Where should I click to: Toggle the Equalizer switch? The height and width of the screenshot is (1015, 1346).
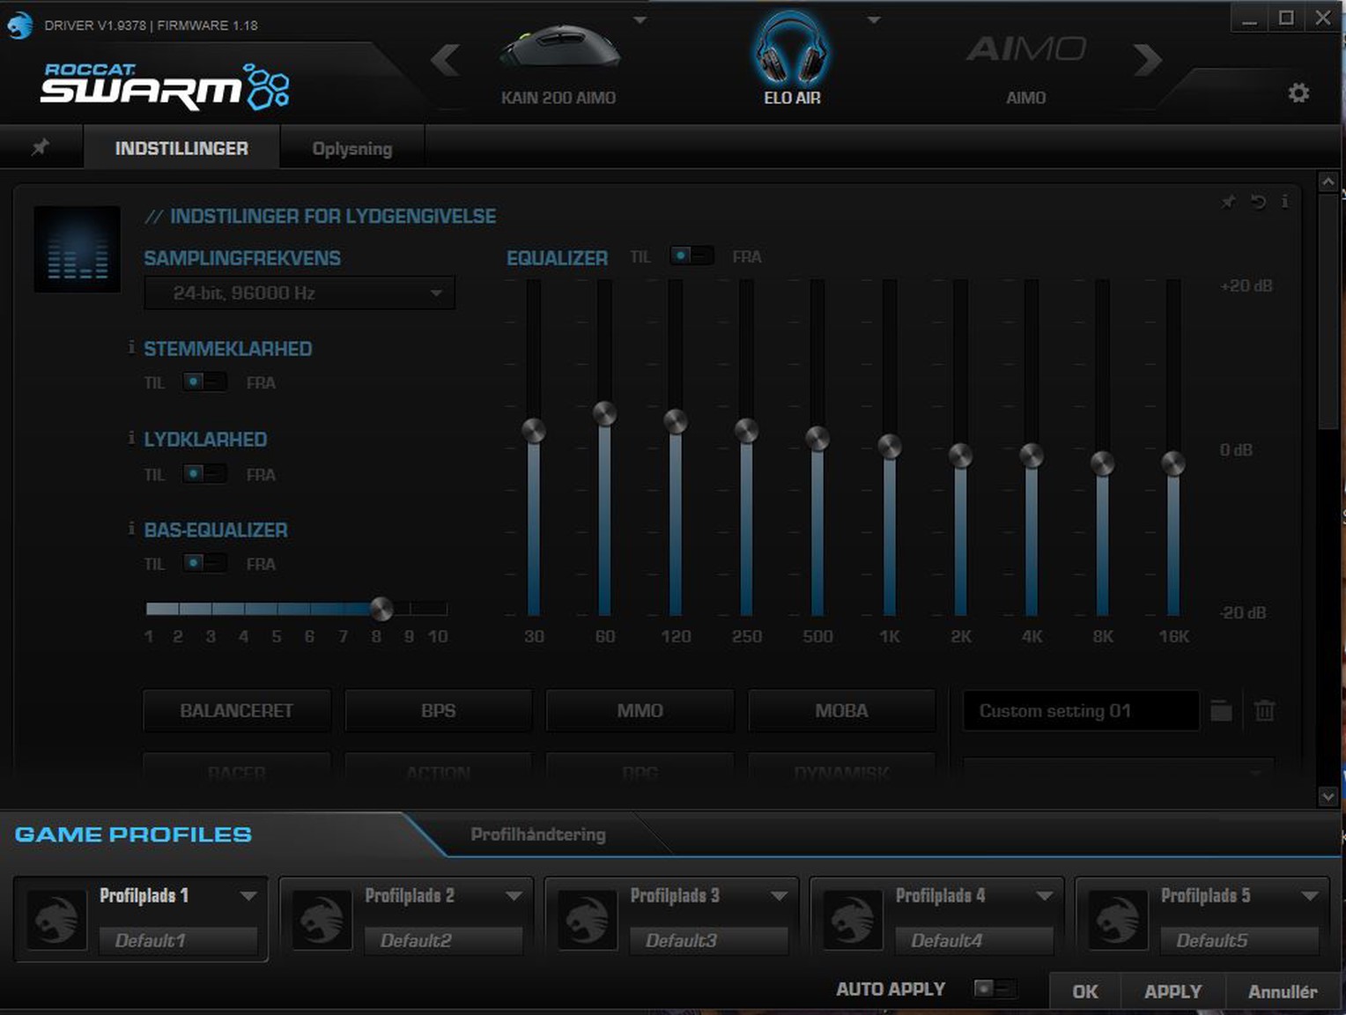pos(691,256)
